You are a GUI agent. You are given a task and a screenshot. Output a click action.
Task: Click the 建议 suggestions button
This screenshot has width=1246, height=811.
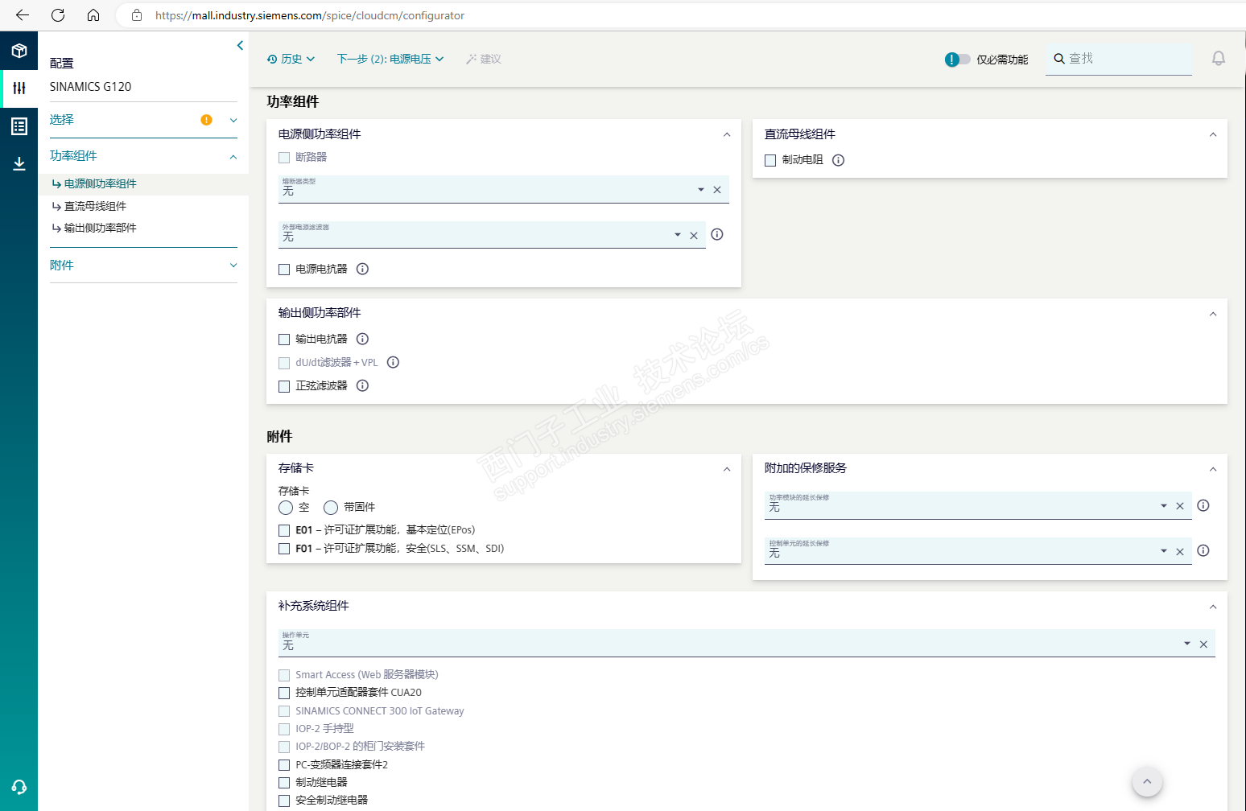tap(483, 59)
